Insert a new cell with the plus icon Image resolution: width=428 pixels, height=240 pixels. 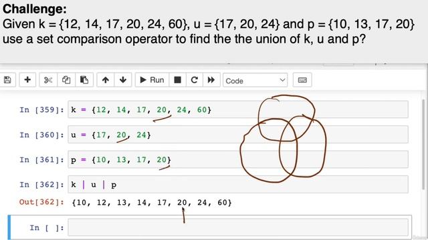point(27,80)
